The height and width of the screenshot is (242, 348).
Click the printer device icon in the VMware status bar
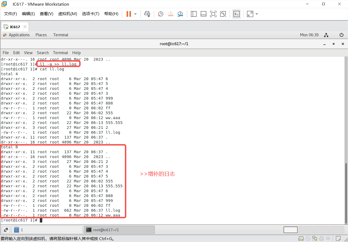click(321, 239)
